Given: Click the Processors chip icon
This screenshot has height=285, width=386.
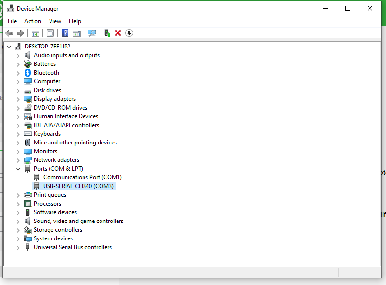Looking at the screenshot, I should coord(28,204).
